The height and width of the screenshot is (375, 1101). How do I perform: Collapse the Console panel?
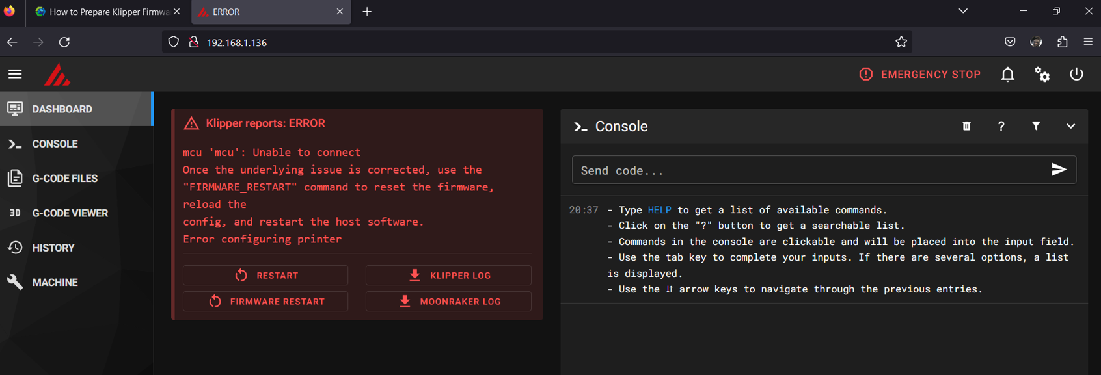(1070, 126)
